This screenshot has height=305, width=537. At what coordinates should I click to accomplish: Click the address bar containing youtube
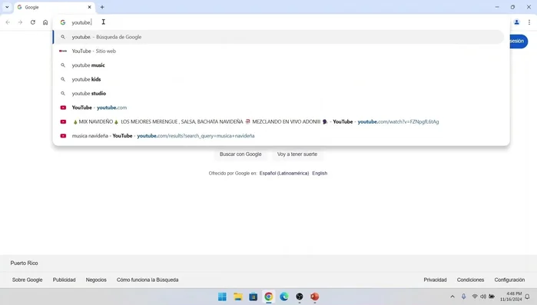coord(281,22)
